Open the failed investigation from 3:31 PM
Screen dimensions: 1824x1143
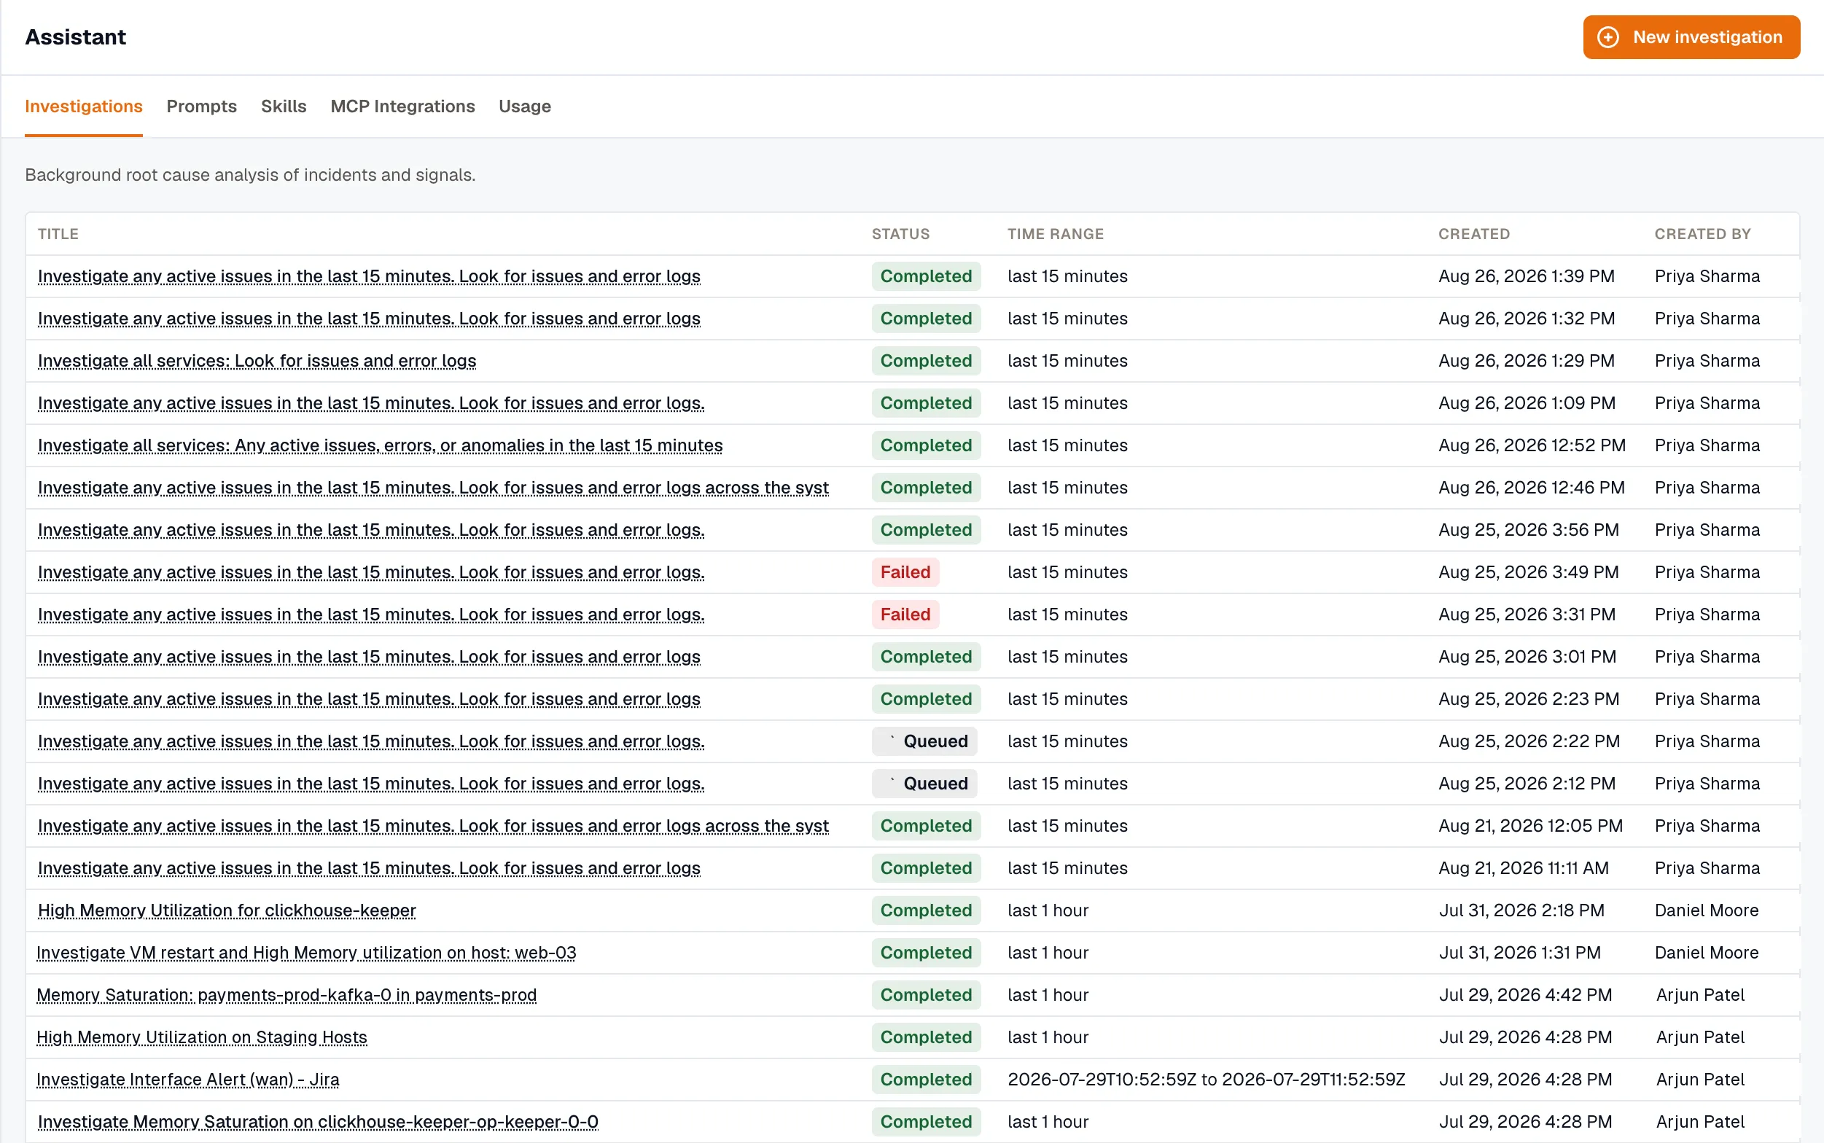(371, 615)
